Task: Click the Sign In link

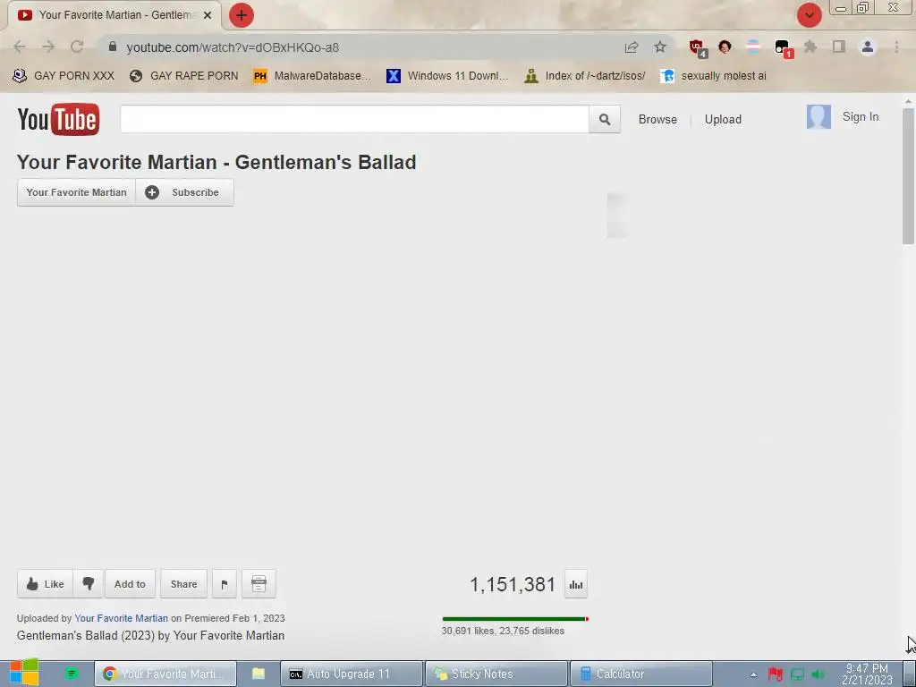Action: (x=860, y=117)
